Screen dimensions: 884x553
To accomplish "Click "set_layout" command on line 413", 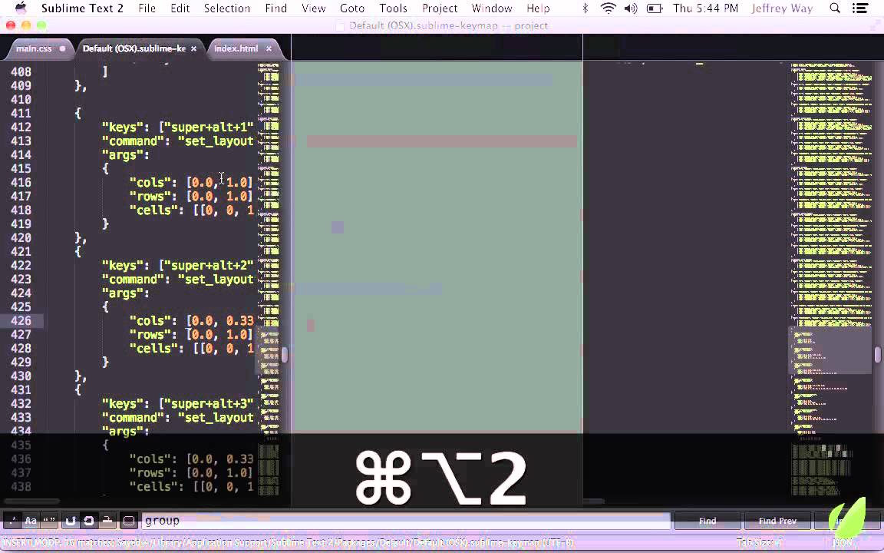I will (x=216, y=141).
